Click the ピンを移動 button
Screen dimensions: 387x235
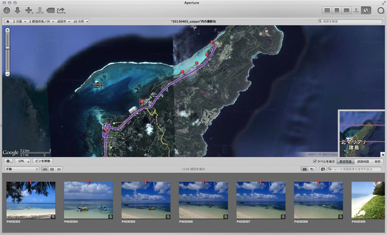pos(43,161)
